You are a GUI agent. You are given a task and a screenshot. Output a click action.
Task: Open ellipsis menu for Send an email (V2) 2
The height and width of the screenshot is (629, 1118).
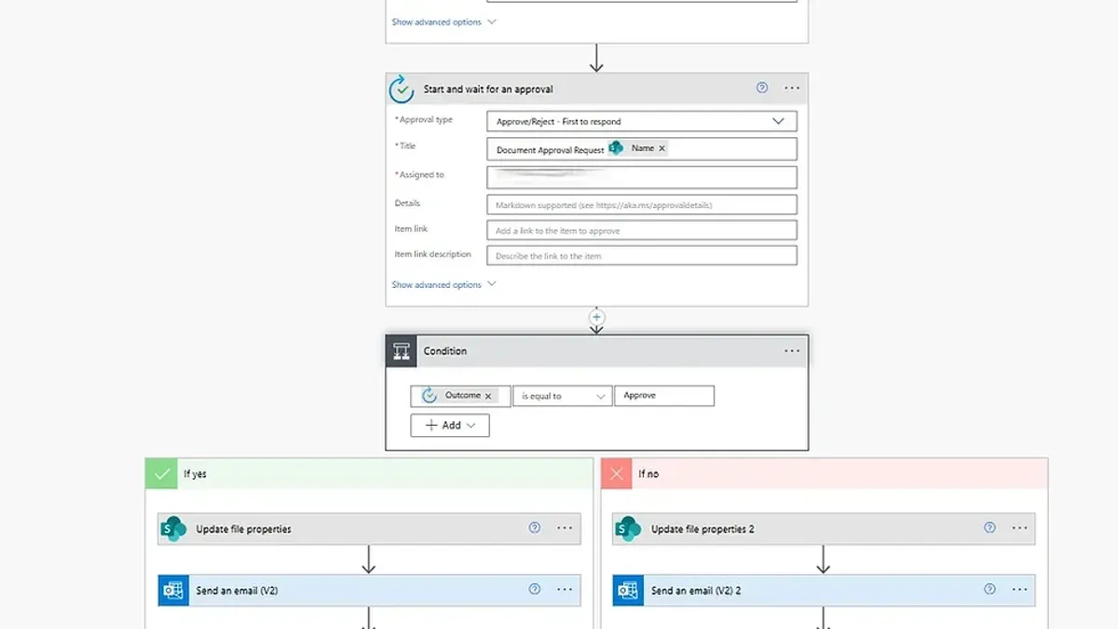(1019, 589)
